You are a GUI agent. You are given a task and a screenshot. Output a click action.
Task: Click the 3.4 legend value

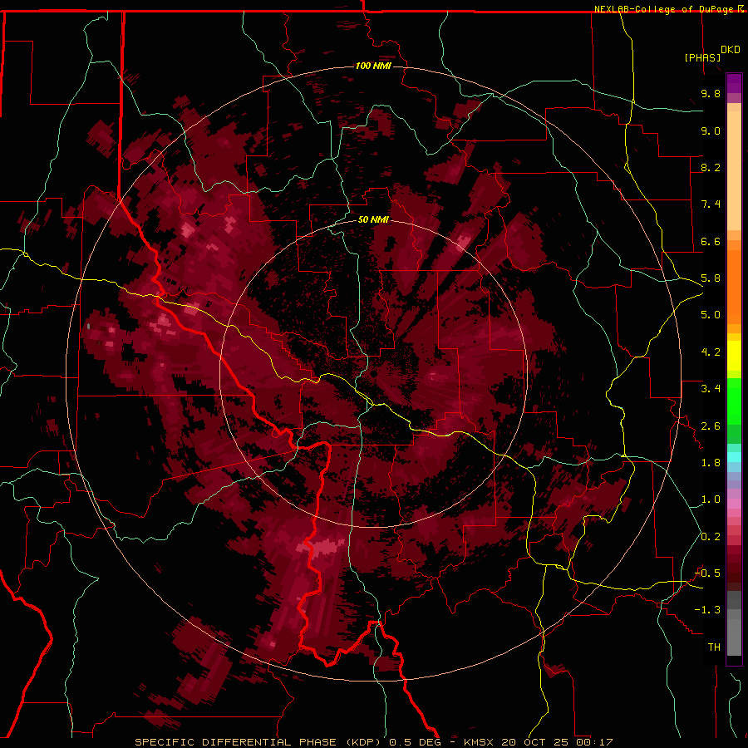pyautogui.click(x=711, y=389)
